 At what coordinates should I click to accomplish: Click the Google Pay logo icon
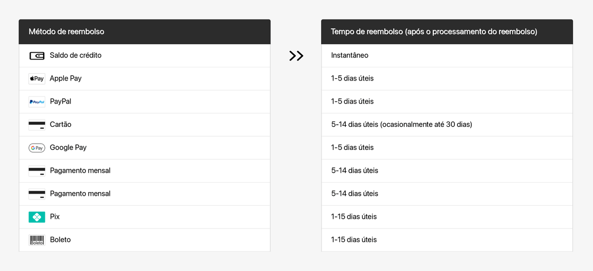37,148
